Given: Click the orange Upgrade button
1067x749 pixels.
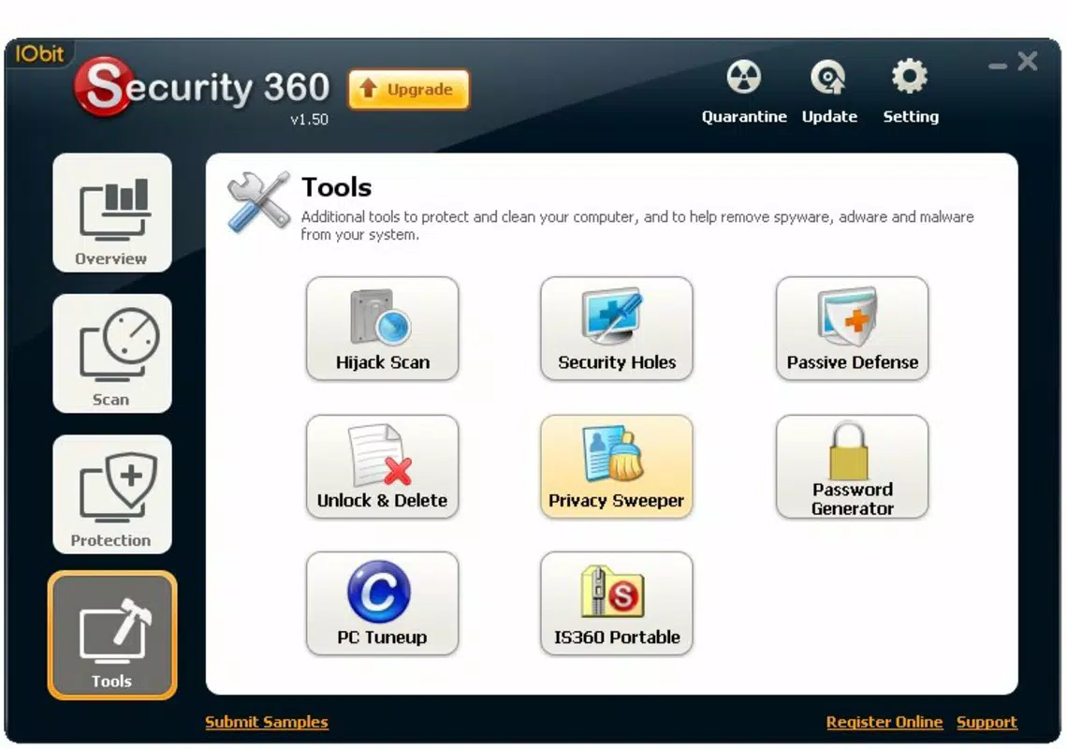Looking at the screenshot, I should (408, 89).
